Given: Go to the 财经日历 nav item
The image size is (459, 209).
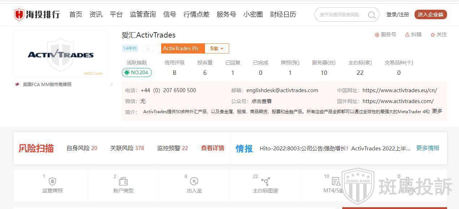Looking at the screenshot, I should pyautogui.click(x=283, y=14).
